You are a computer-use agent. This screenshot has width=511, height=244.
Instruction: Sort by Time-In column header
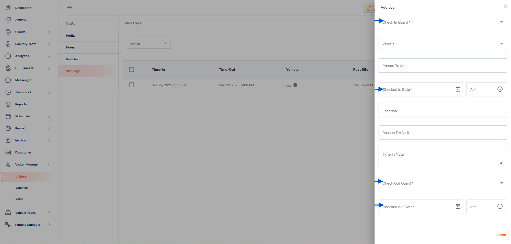(x=158, y=69)
